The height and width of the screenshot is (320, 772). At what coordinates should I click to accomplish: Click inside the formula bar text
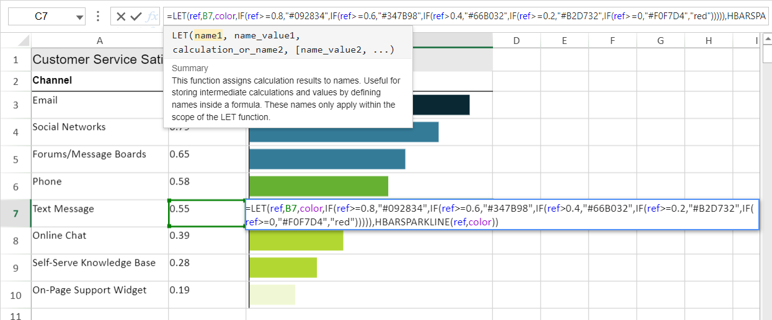(465, 17)
